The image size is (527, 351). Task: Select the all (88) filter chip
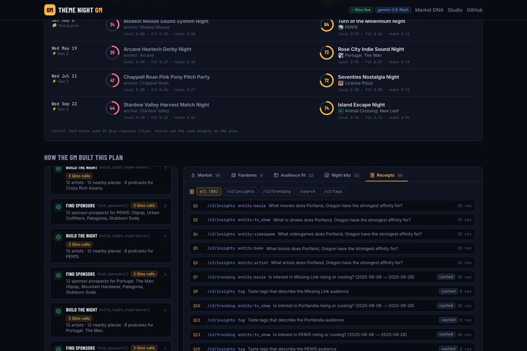click(209, 192)
